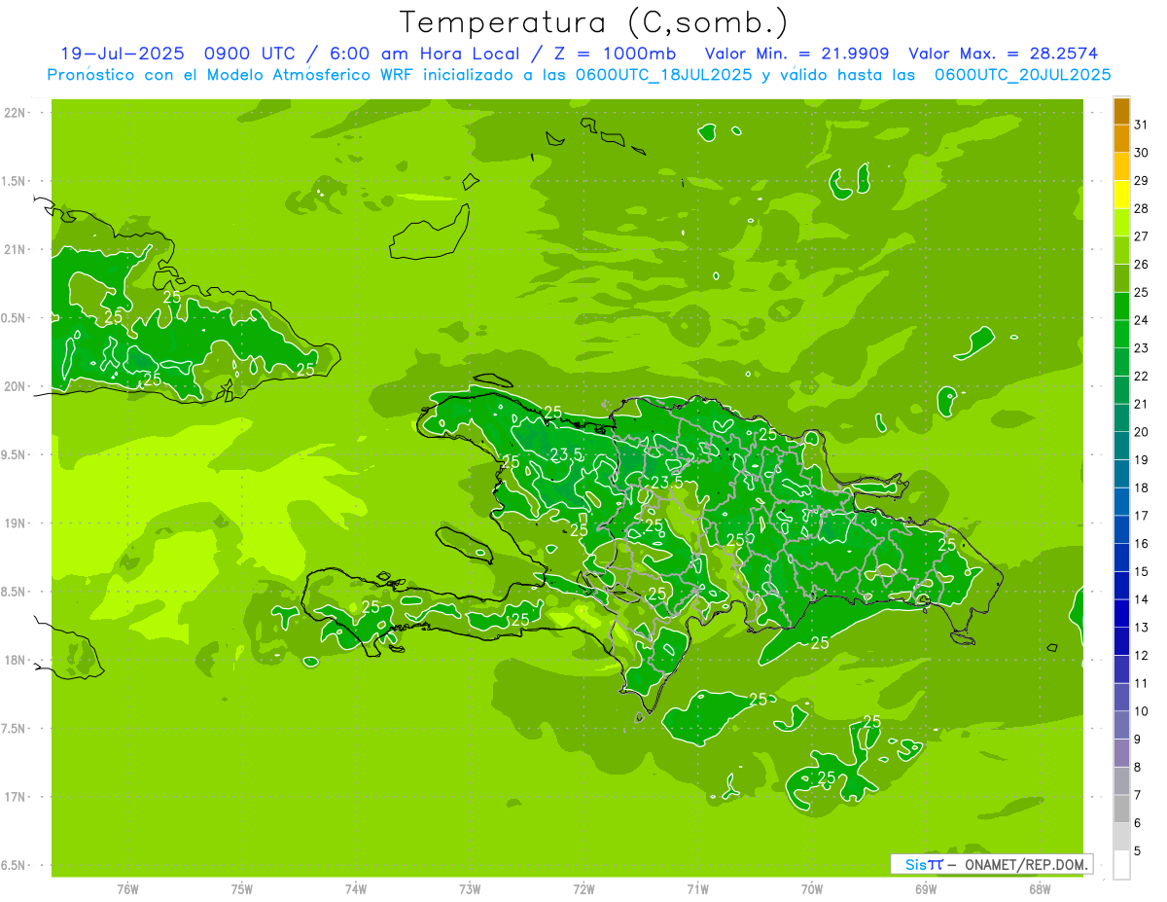The width and height of the screenshot is (1167, 902).
Task: Select initialization time "0600UTC_18JUL2025"
Action: click(664, 74)
